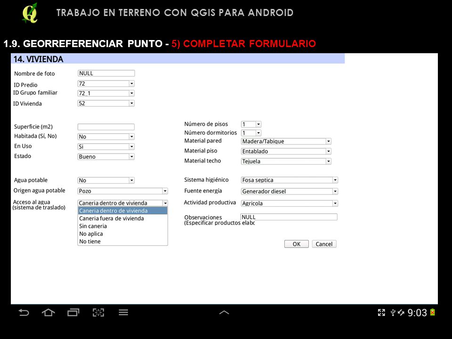This screenshot has height=339, width=452.
Task: Open the menu icon with three lines
Action: click(123, 313)
